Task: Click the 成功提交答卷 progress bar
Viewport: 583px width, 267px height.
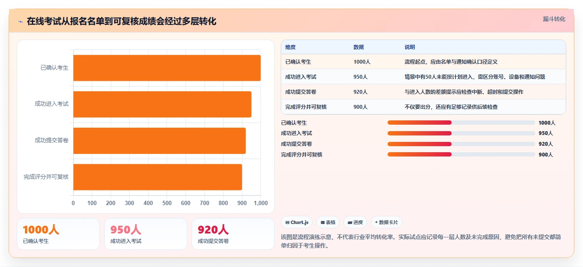Action: (x=461, y=144)
